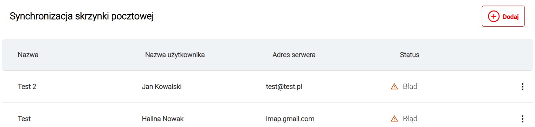Click Błąd status text in Test 2 row
535x127 pixels.
pos(410,86)
